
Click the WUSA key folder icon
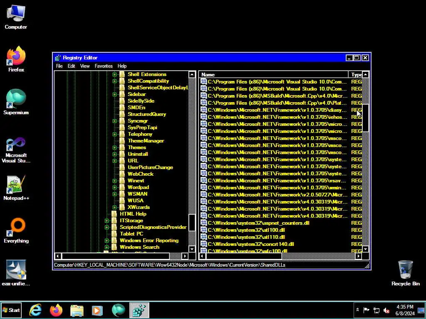122,201
